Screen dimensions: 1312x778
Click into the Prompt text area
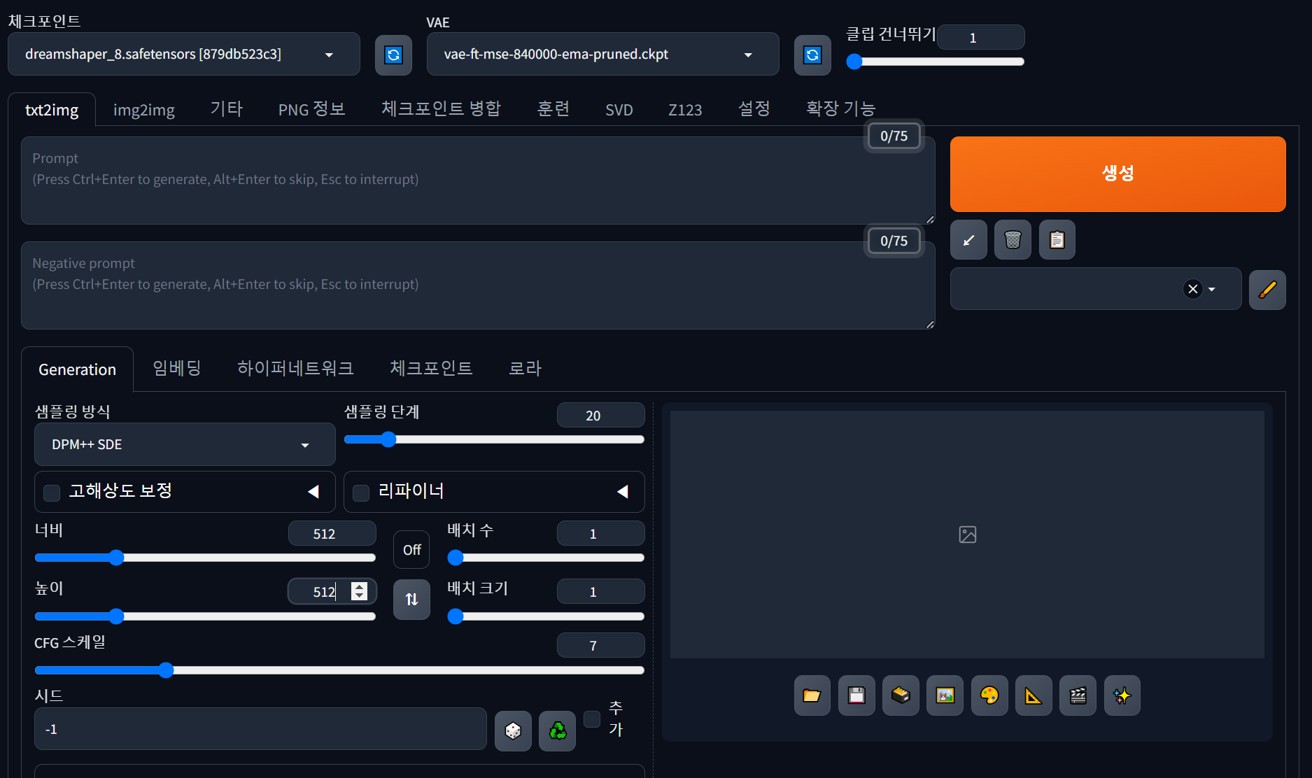(x=478, y=181)
